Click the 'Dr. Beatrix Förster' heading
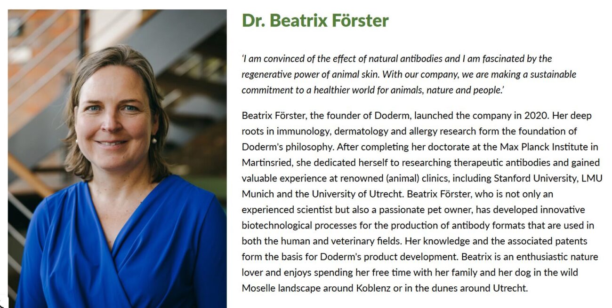The image size is (612, 308). tap(315, 20)
